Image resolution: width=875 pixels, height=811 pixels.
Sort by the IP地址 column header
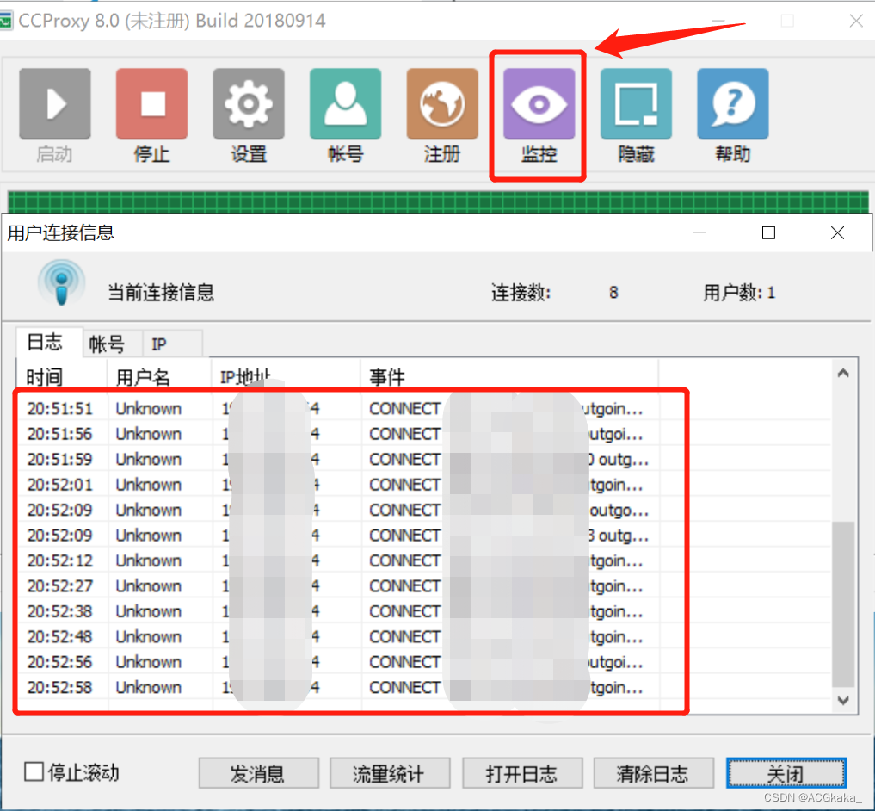pos(287,377)
